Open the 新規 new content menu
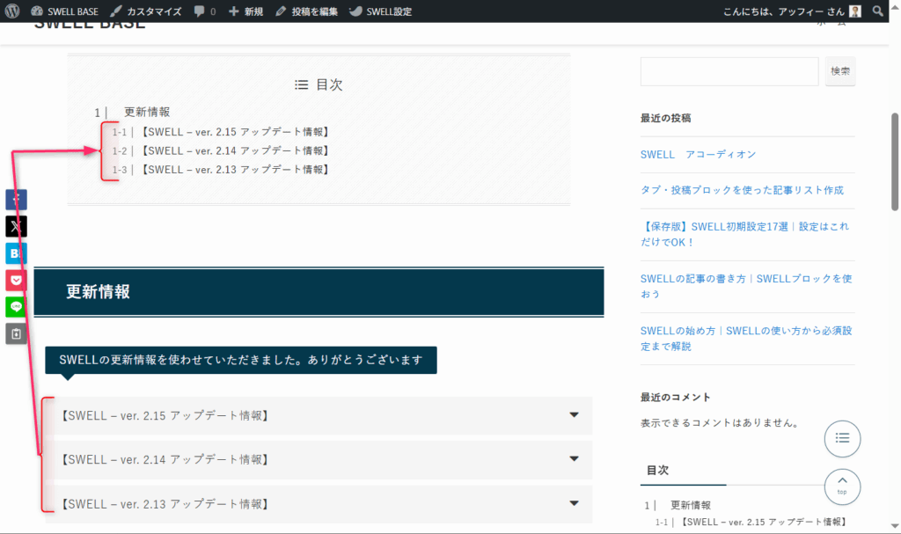Viewport: 901px width, 534px height. (x=246, y=11)
